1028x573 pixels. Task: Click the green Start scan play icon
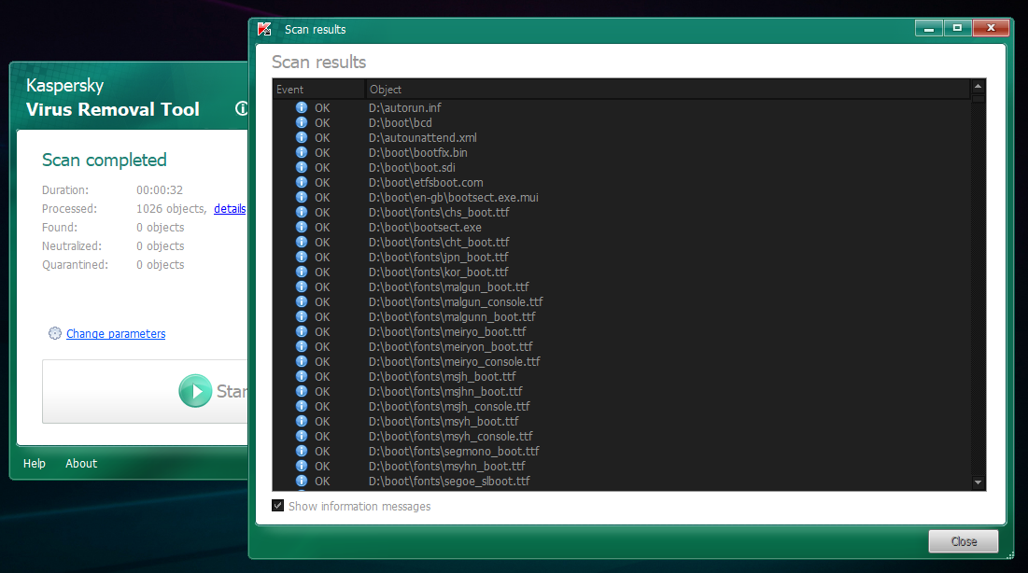[195, 391]
